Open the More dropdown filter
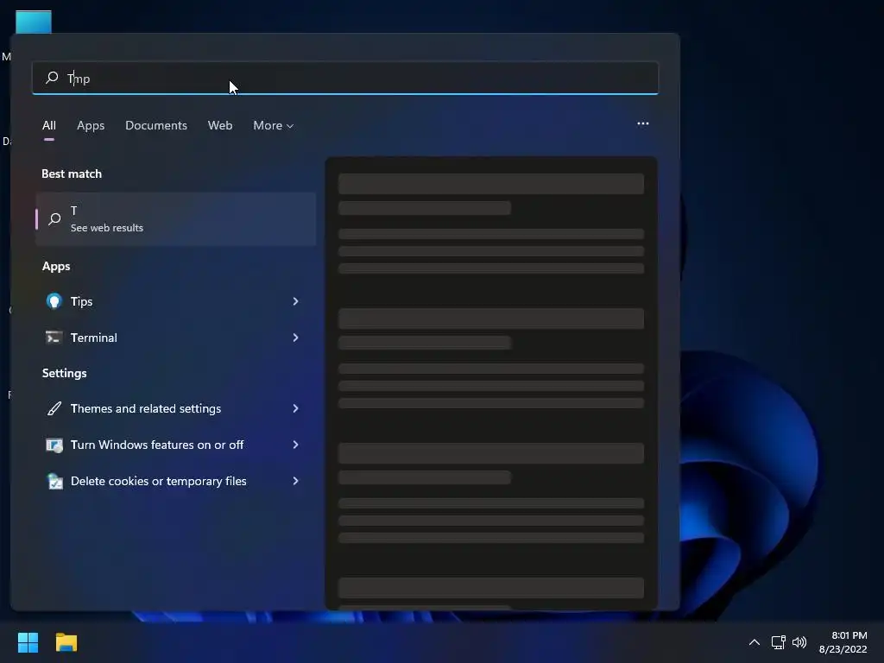This screenshot has height=663, width=884. (274, 125)
